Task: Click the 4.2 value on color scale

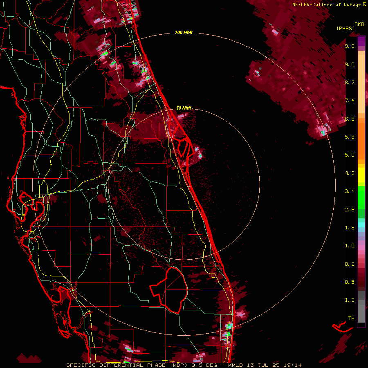Action: (x=350, y=173)
